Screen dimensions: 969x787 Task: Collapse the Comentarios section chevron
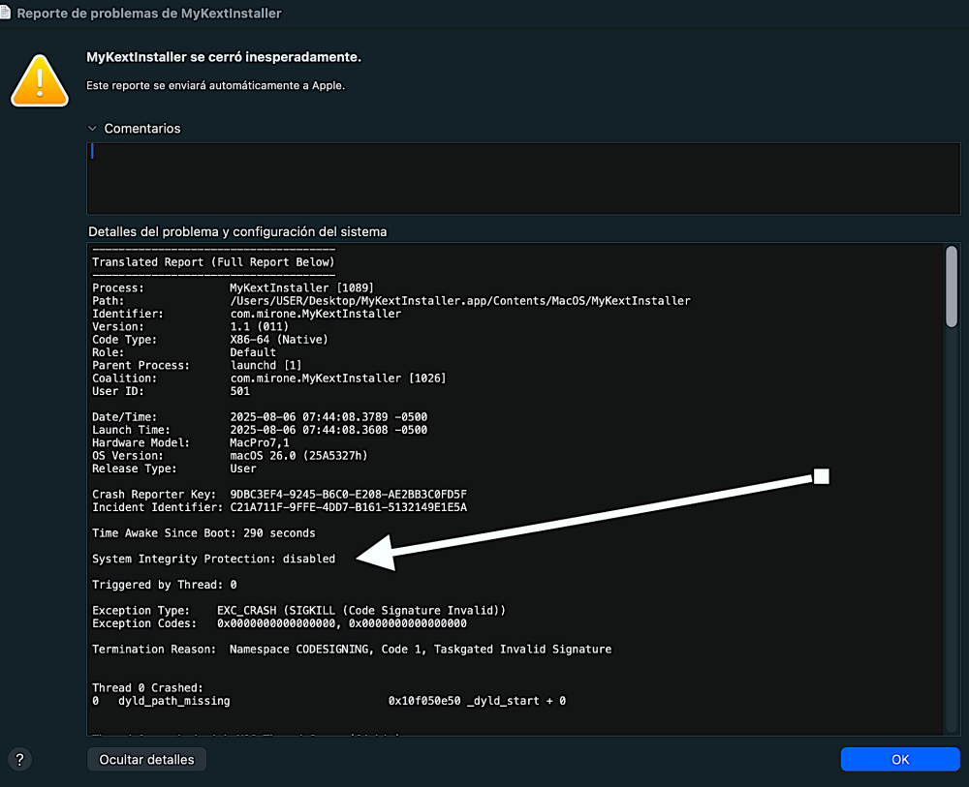(92, 129)
